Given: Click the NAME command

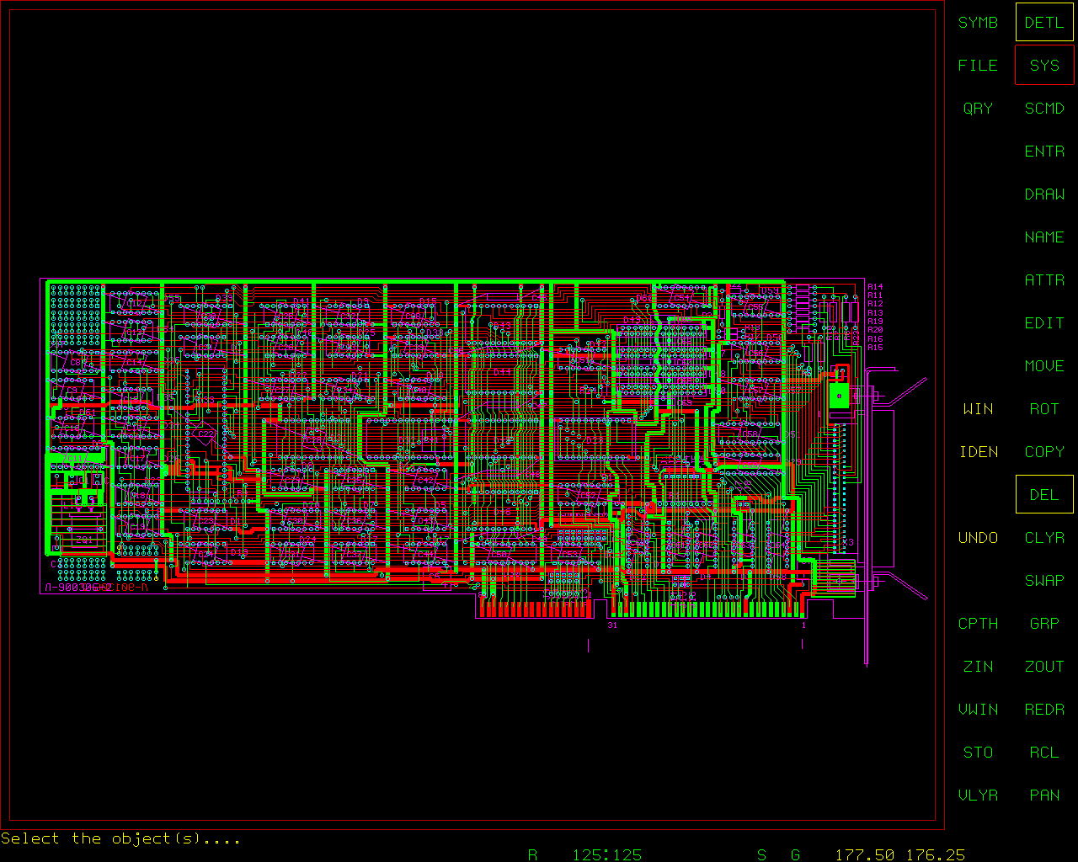Looking at the screenshot, I should click(x=1044, y=237).
